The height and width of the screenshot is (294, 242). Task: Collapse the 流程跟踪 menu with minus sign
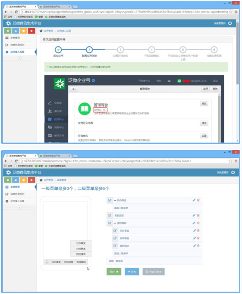click(x=115, y=223)
